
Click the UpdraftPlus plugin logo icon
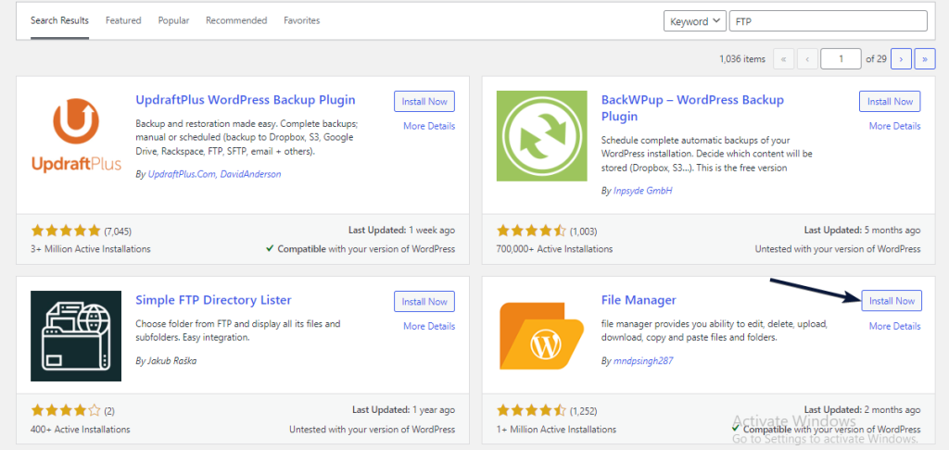pos(76,135)
